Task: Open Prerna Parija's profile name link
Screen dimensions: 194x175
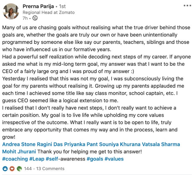Action: point(38,6)
